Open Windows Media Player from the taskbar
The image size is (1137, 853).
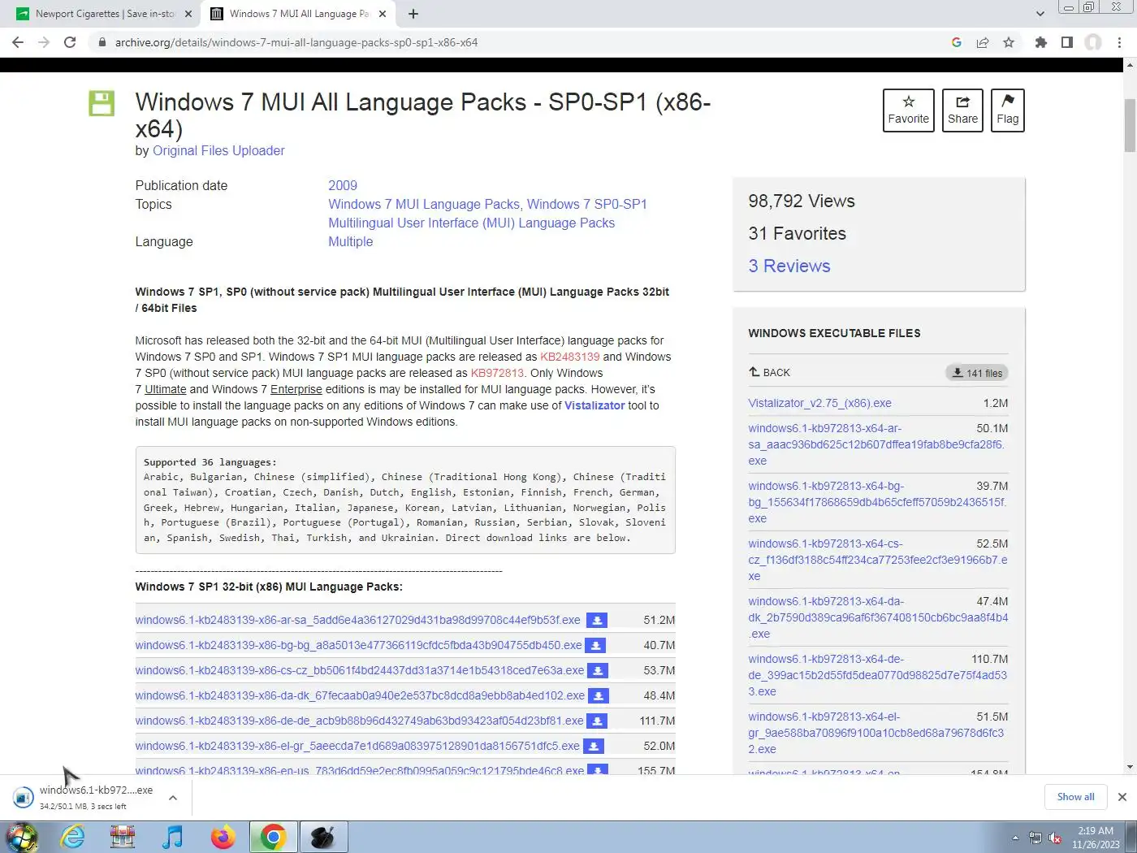click(173, 837)
